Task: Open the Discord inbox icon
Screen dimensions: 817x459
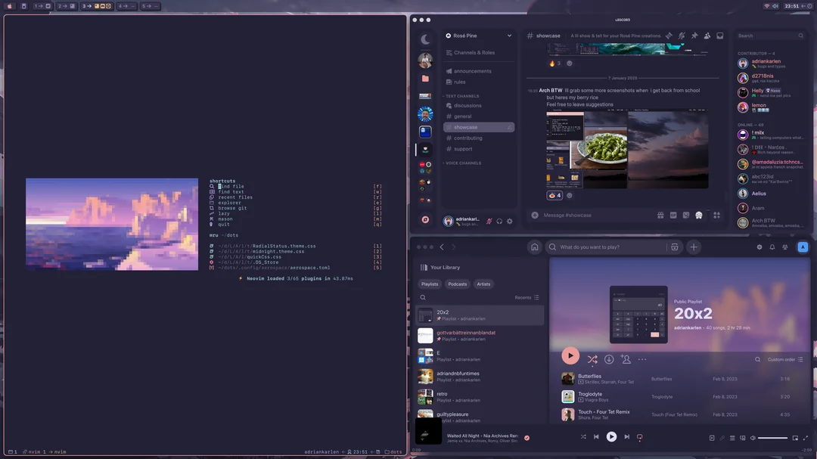Action: [x=720, y=36]
